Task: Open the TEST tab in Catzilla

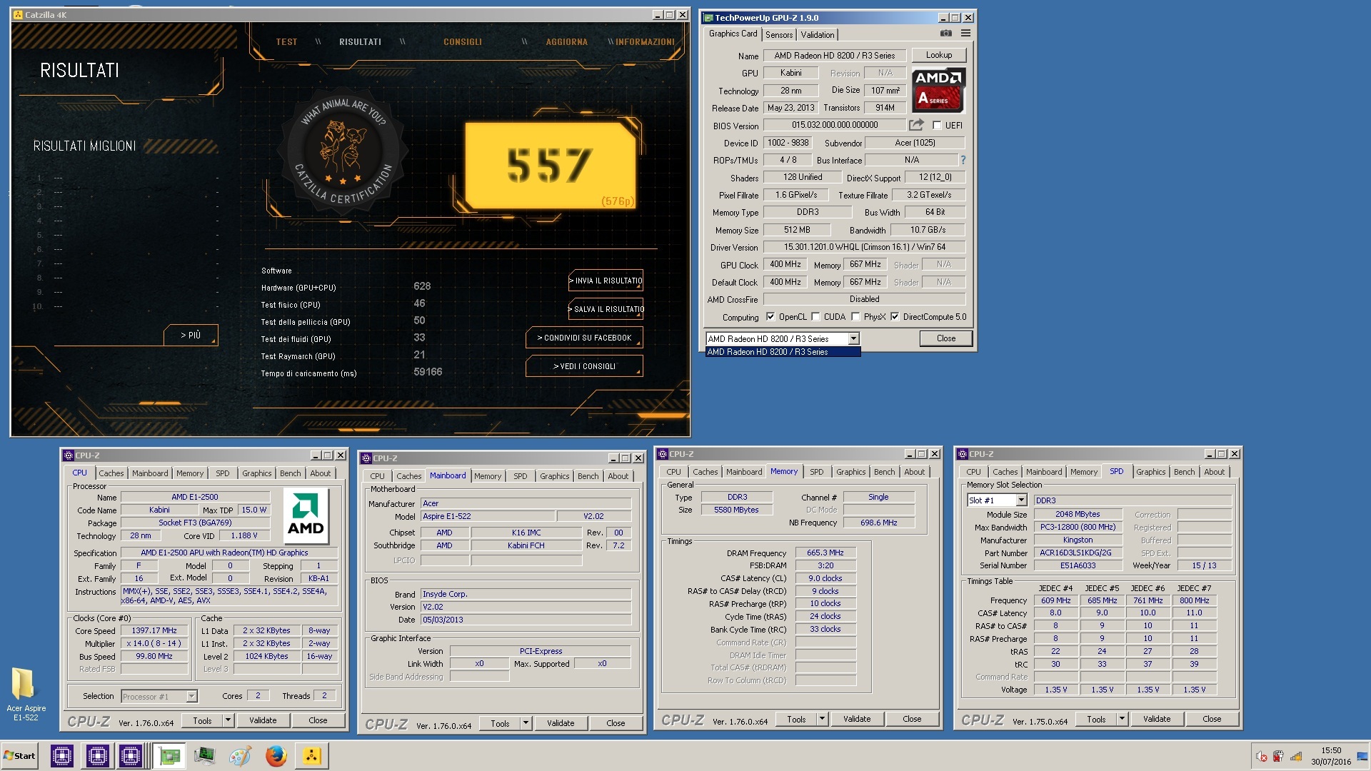Action: pyautogui.click(x=286, y=42)
